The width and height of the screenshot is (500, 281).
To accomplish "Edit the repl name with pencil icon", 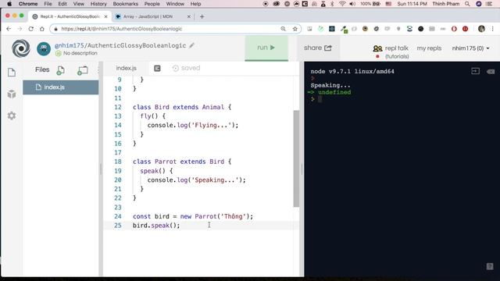I will [x=191, y=45].
